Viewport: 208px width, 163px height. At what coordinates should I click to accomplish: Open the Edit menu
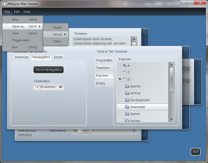tap(17, 11)
